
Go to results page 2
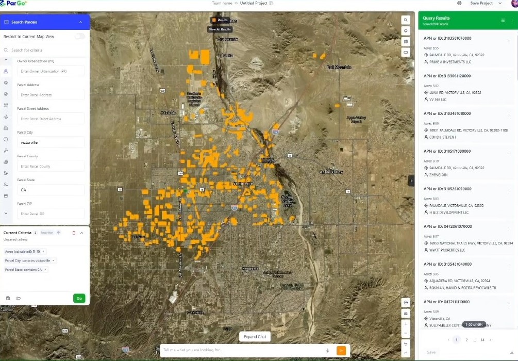pyautogui.click(x=466, y=340)
